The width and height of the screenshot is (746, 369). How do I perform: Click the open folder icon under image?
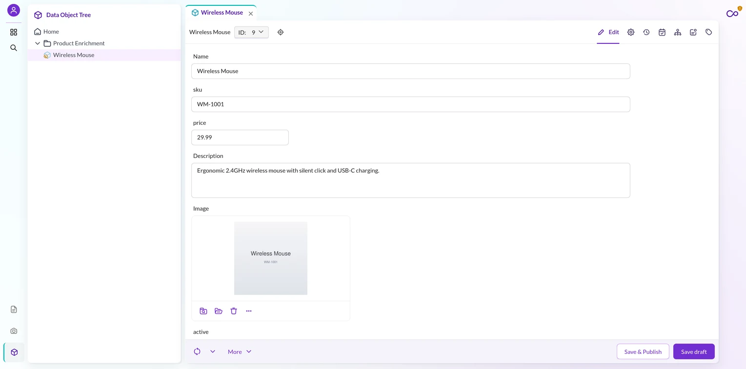pos(219,311)
